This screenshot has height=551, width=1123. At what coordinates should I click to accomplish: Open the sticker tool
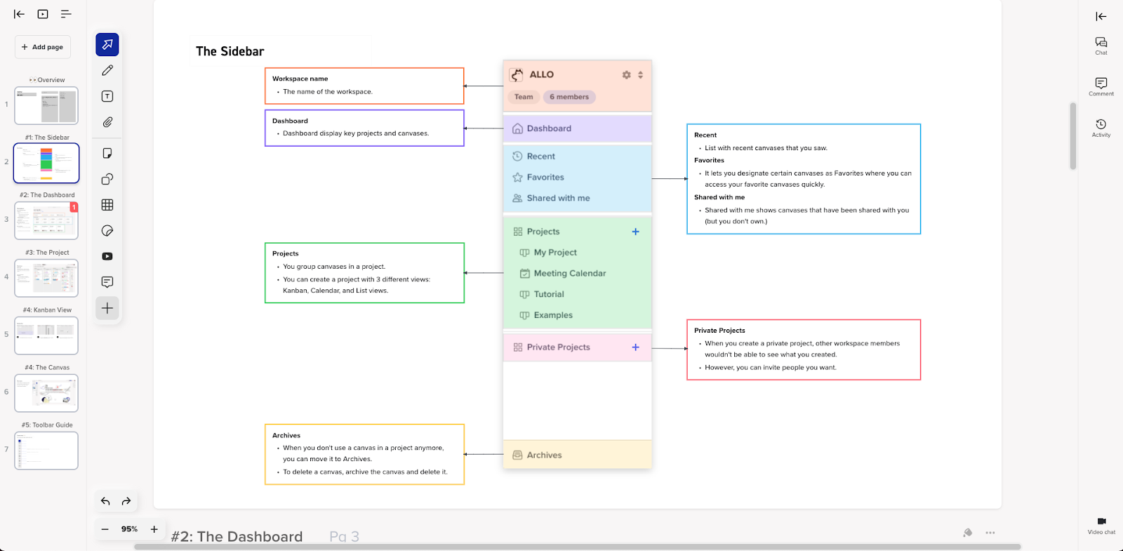tap(107, 231)
